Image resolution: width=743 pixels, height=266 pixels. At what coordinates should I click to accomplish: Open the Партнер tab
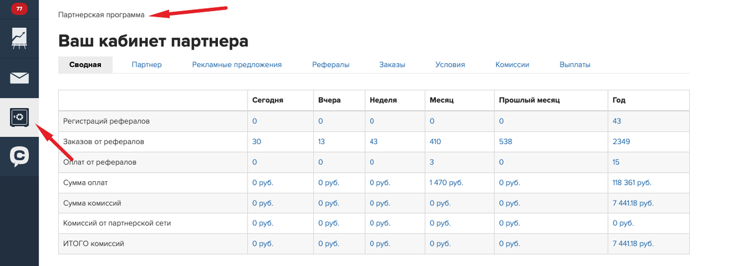(147, 64)
